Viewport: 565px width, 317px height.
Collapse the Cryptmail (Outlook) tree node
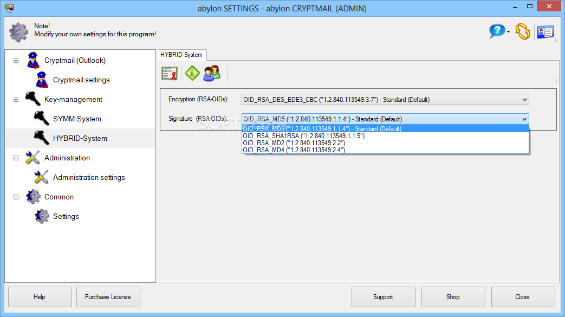tap(16, 60)
